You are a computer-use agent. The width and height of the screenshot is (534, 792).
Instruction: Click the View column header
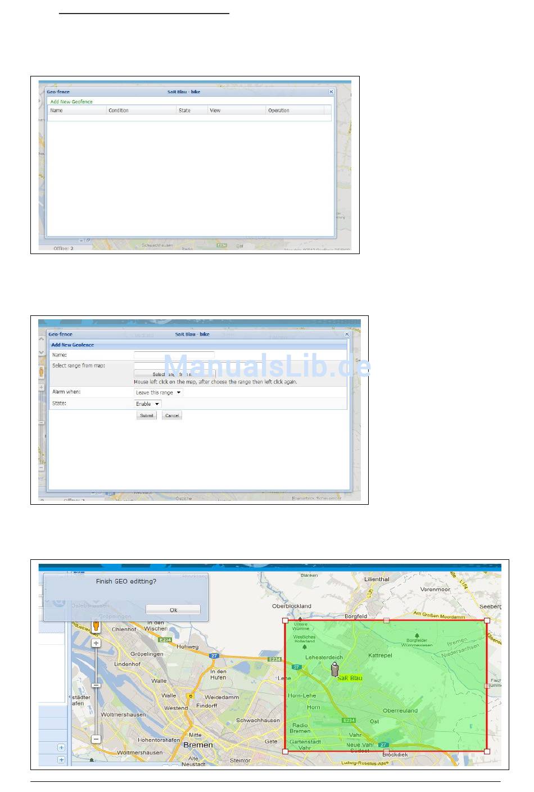(237, 110)
